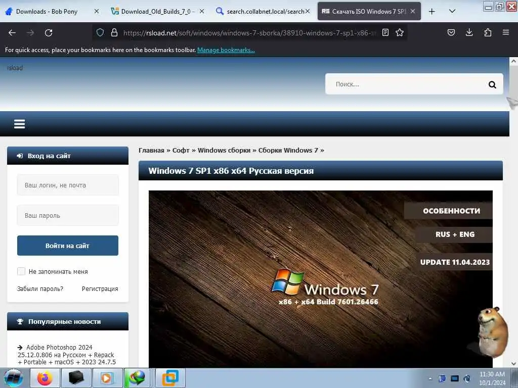Open the extensions puzzle icon
Screen dimensions: 518x388
tap(488, 32)
